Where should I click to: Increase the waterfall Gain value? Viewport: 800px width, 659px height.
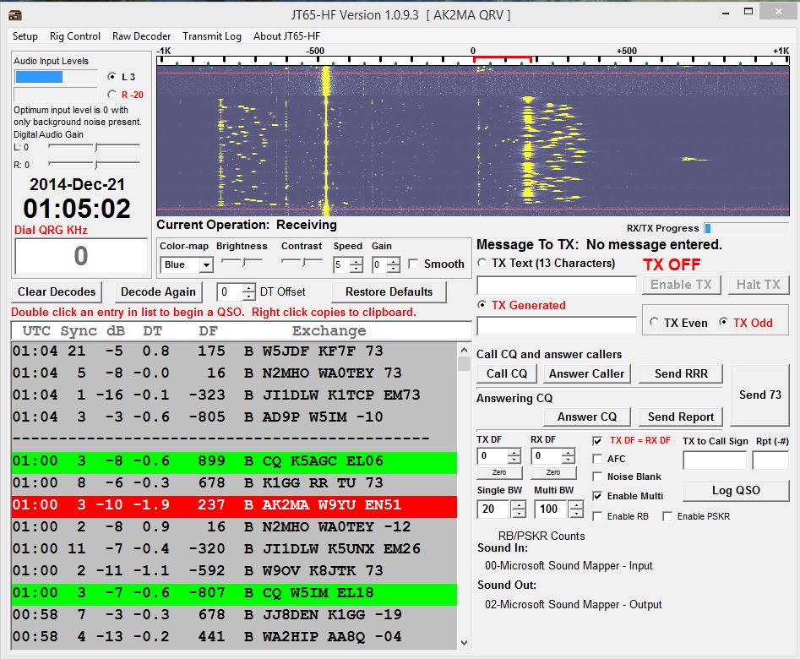point(394,261)
